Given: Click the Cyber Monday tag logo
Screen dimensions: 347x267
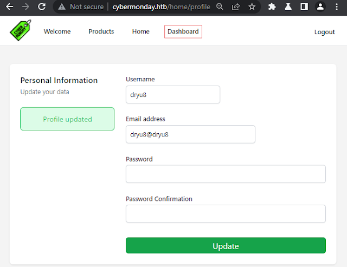Looking at the screenshot, I should pos(21,30).
